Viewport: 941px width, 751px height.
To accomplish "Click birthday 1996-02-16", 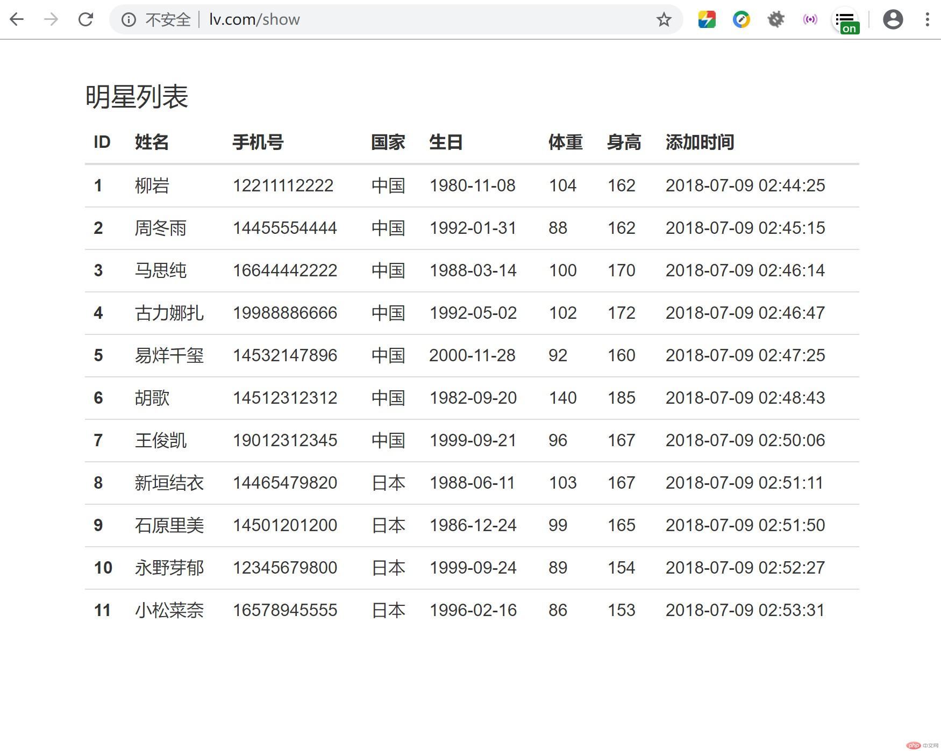I will (473, 610).
